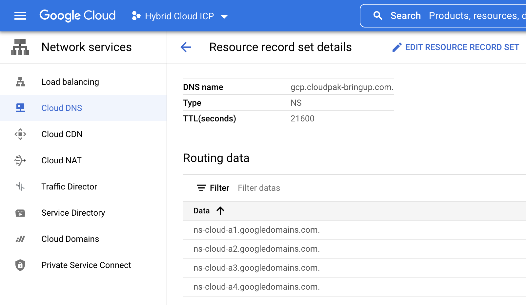Click the Cloud Domains icon
The height and width of the screenshot is (305, 526).
[20, 239]
